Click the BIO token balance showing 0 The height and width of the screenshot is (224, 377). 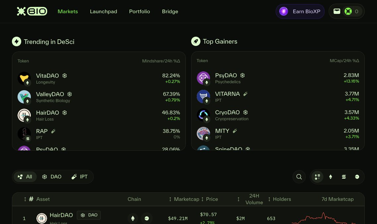click(352, 11)
